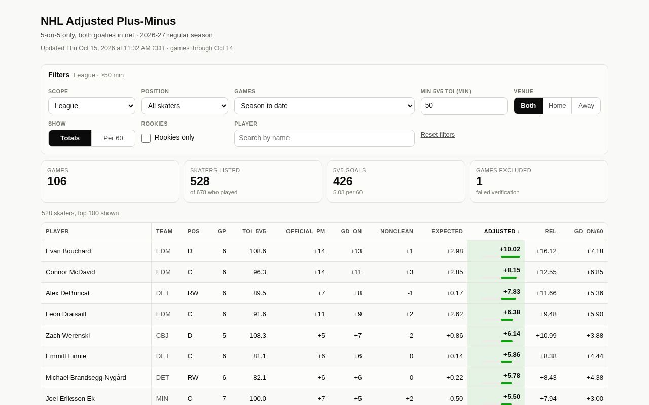Open the Scope dropdown set to League

coord(92,106)
